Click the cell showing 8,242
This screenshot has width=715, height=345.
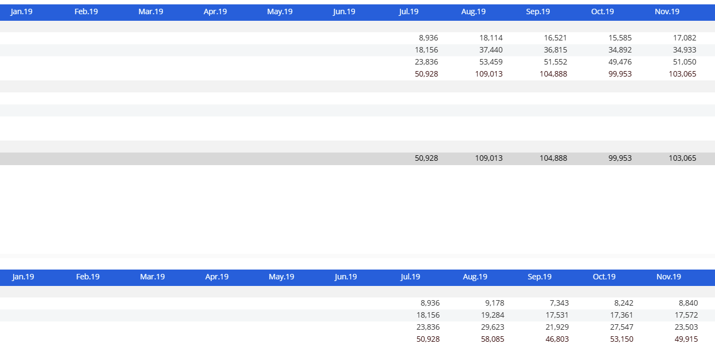[x=624, y=303]
